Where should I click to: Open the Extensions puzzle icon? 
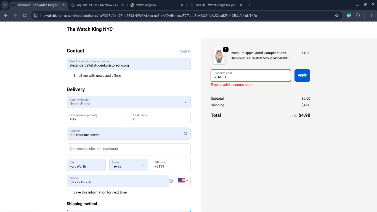pos(358,16)
